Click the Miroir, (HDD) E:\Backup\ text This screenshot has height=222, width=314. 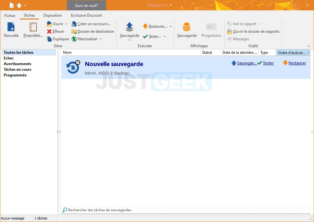pyautogui.click(x=107, y=73)
